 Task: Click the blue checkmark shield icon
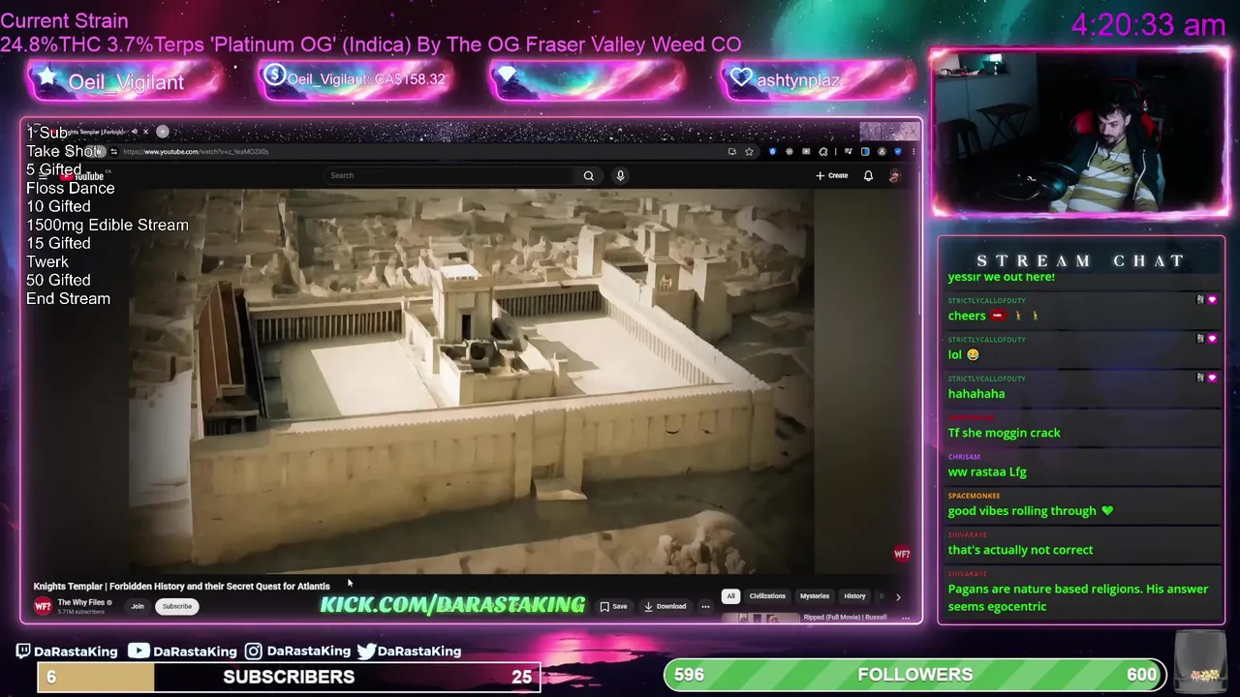pyautogui.click(x=898, y=151)
